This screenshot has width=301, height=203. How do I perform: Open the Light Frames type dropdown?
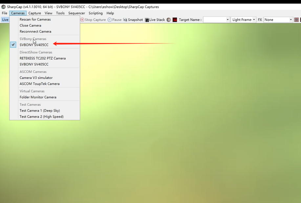[244, 20]
